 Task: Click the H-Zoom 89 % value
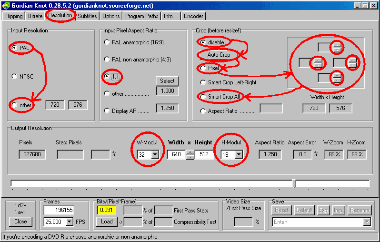pyautogui.click(x=357, y=154)
